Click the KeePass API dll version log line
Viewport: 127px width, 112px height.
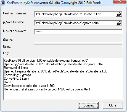46,61
